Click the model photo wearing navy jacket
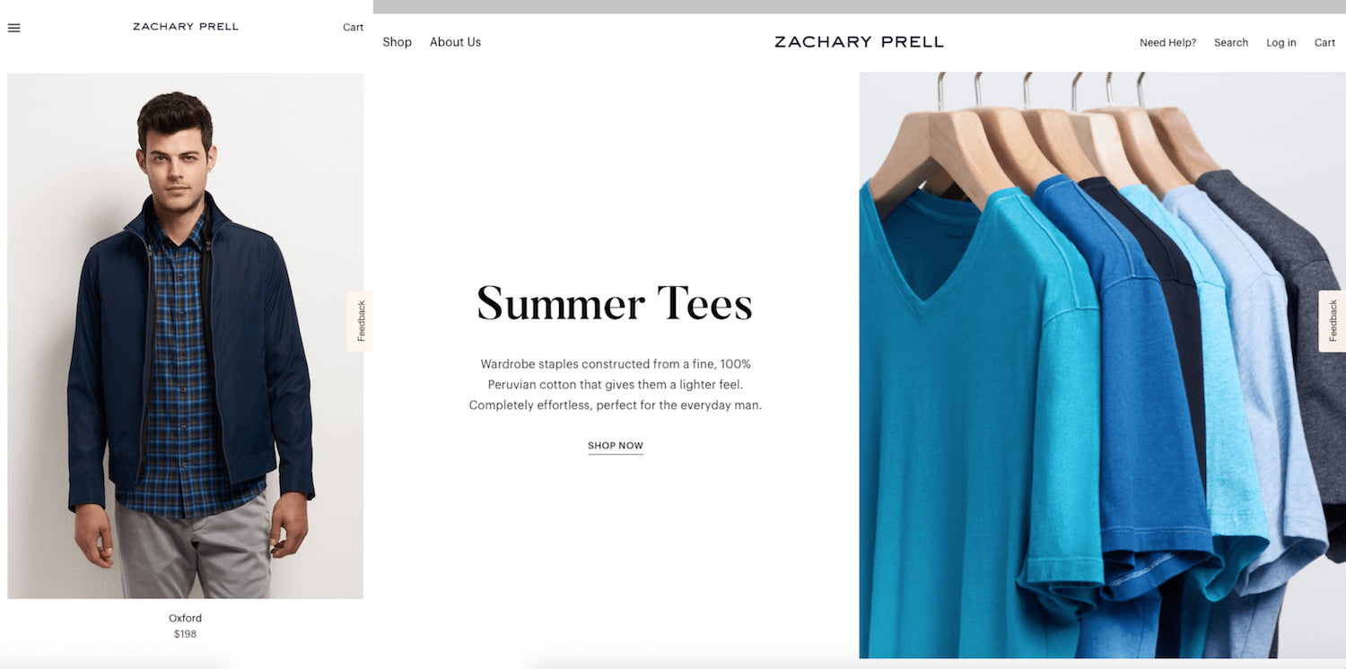 coord(186,335)
